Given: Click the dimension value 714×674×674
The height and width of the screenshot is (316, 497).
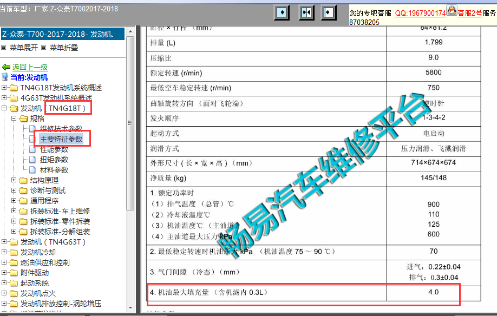Looking at the screenshot, I should click(433, 162).
